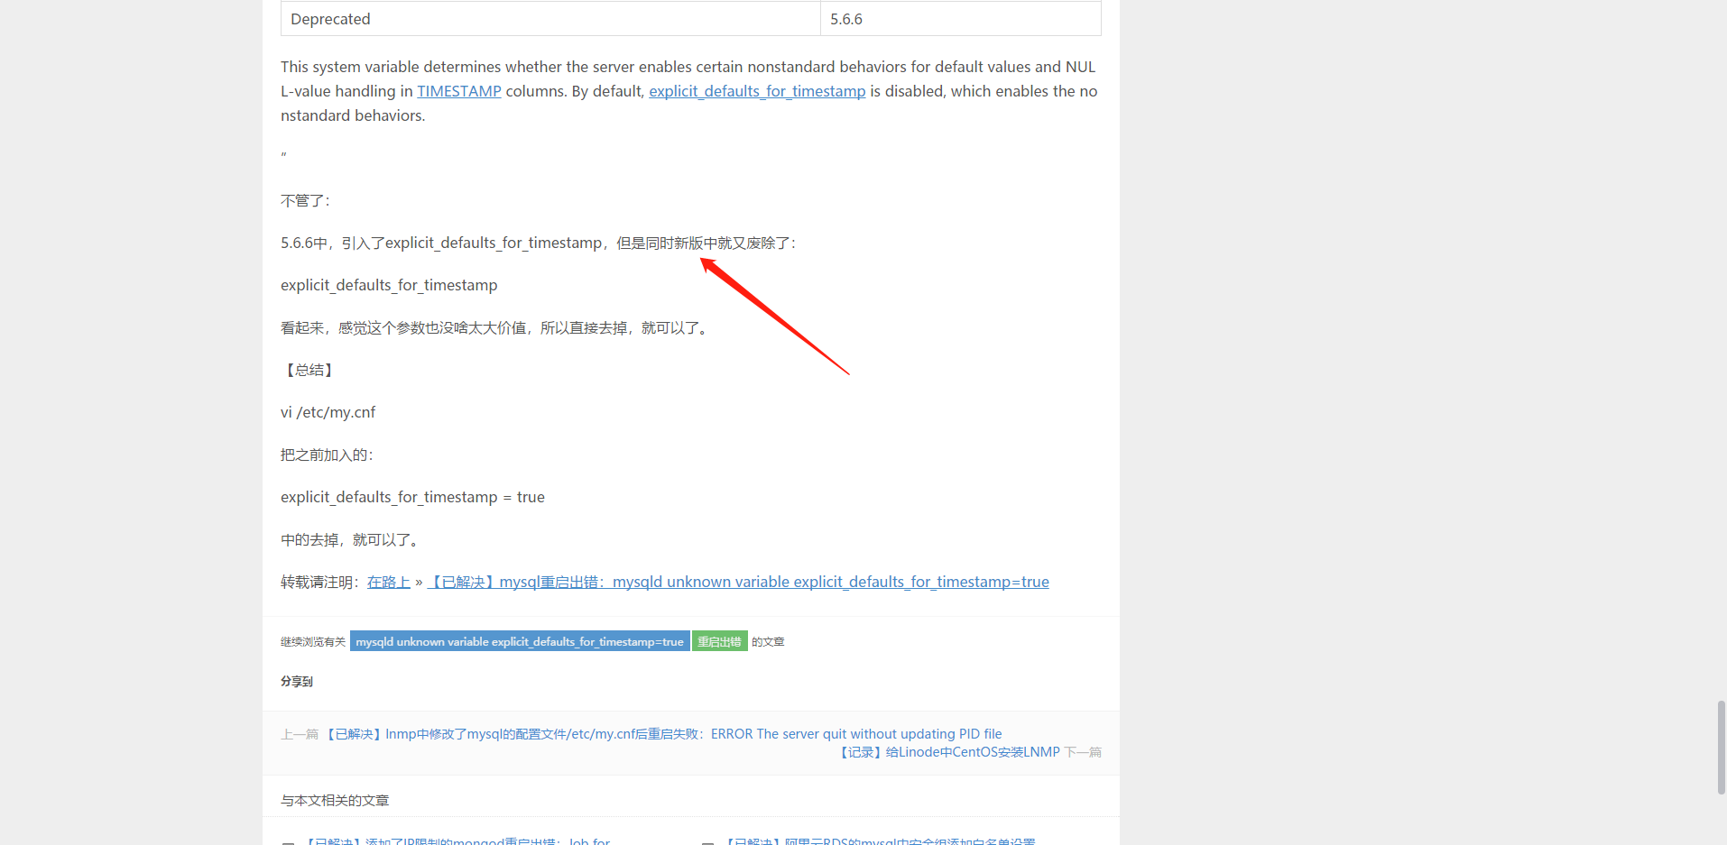This screenshot has height=845, width=1727.
Task: Open next article 给Linode中CentOS安装LNMP
Action: (948, 752)
